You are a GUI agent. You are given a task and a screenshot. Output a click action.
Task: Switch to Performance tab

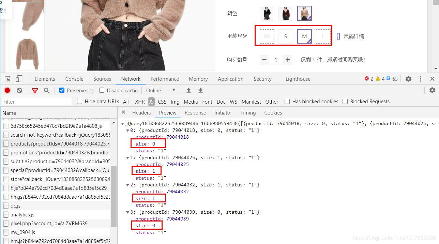[x=165, y=79]
